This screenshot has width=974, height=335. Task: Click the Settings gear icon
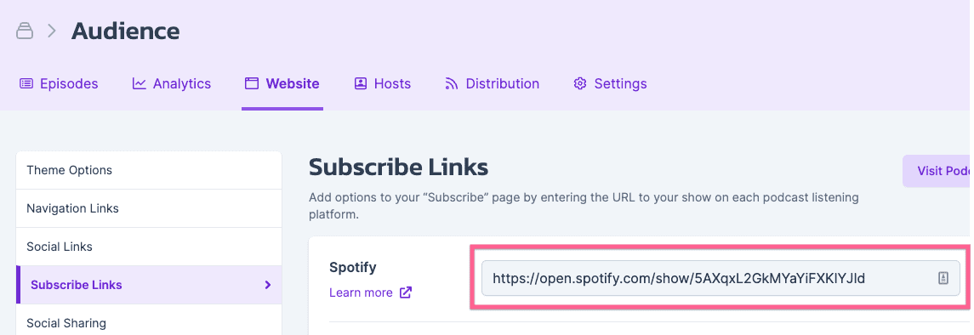coord(580,83)
